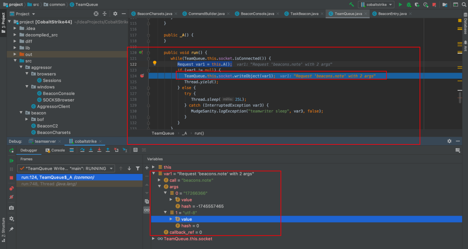
Task: Open the cobaltstrike run configuration dropdown
Action: tap(376, 4)
